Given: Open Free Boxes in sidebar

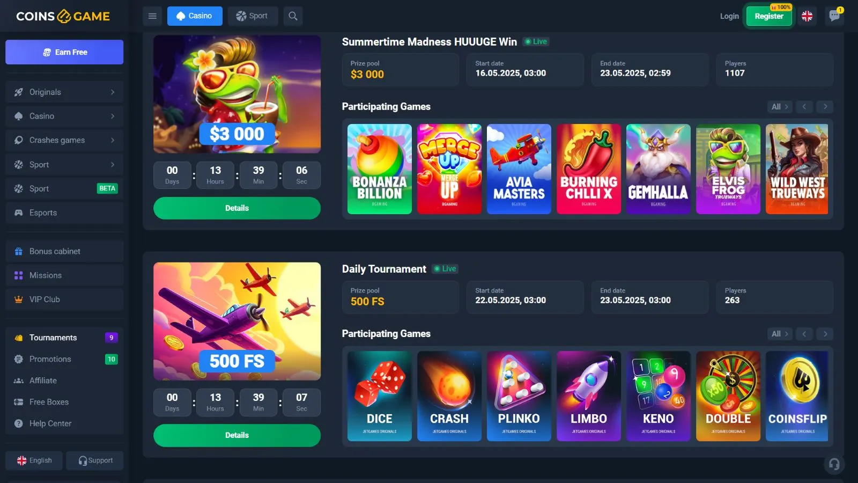Looking at the screenshot, I should (64, 402).
